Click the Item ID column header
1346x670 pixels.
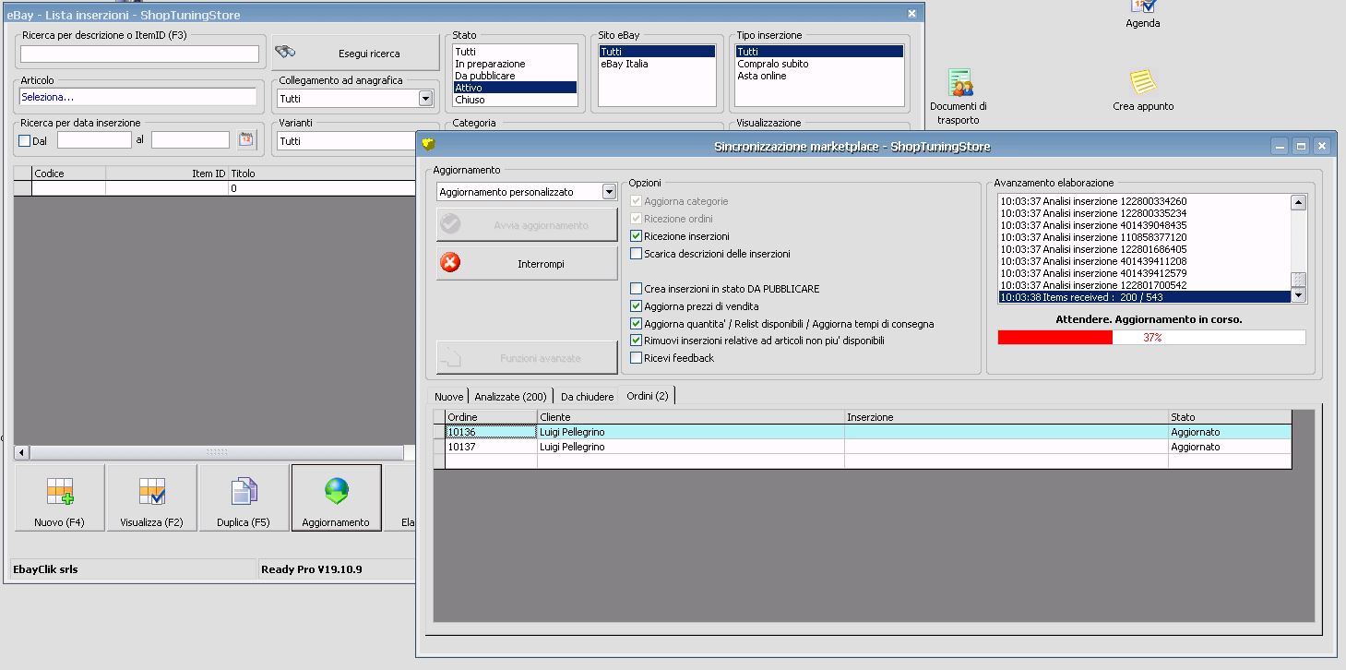point(167,173)
